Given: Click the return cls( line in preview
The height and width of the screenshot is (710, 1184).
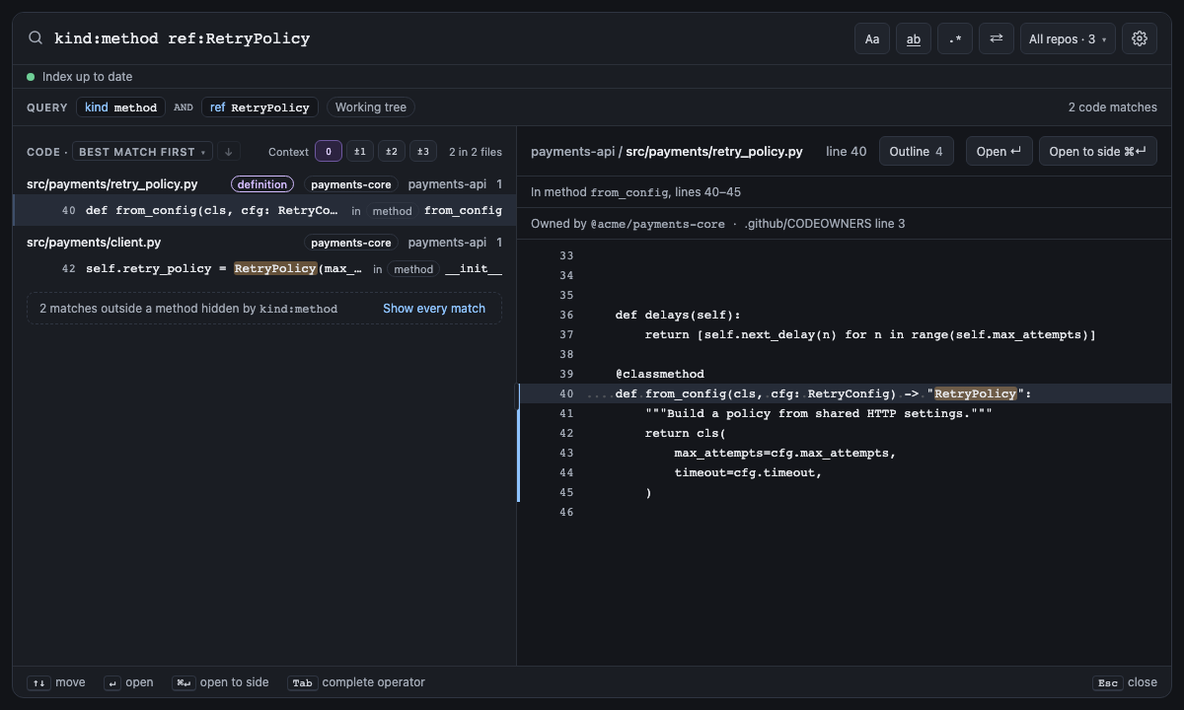Looking at the screenshot, I should [685, 433].
